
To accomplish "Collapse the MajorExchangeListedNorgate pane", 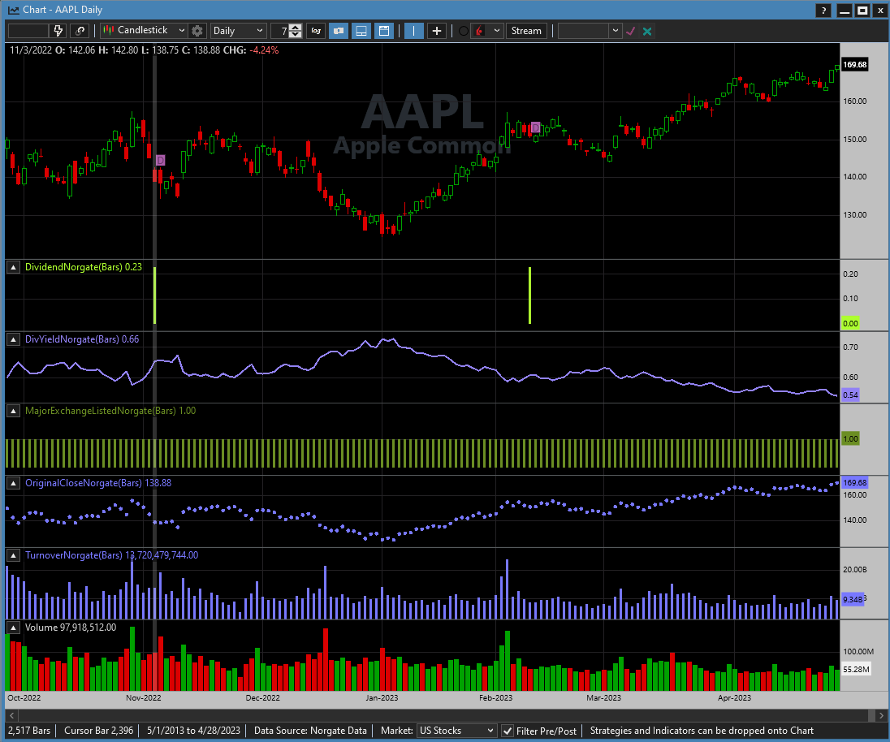I will click(13, 411).
